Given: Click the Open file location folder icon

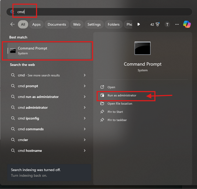Looking at the screenshot, I should click(x=102, y=104).
